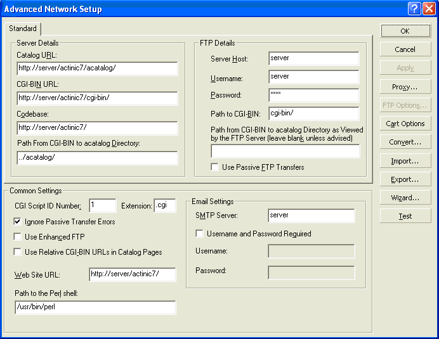Close the Advanced Network Setup dialog
The width and height of the screenshot is (439, 339).
click(x=429, y=9)
